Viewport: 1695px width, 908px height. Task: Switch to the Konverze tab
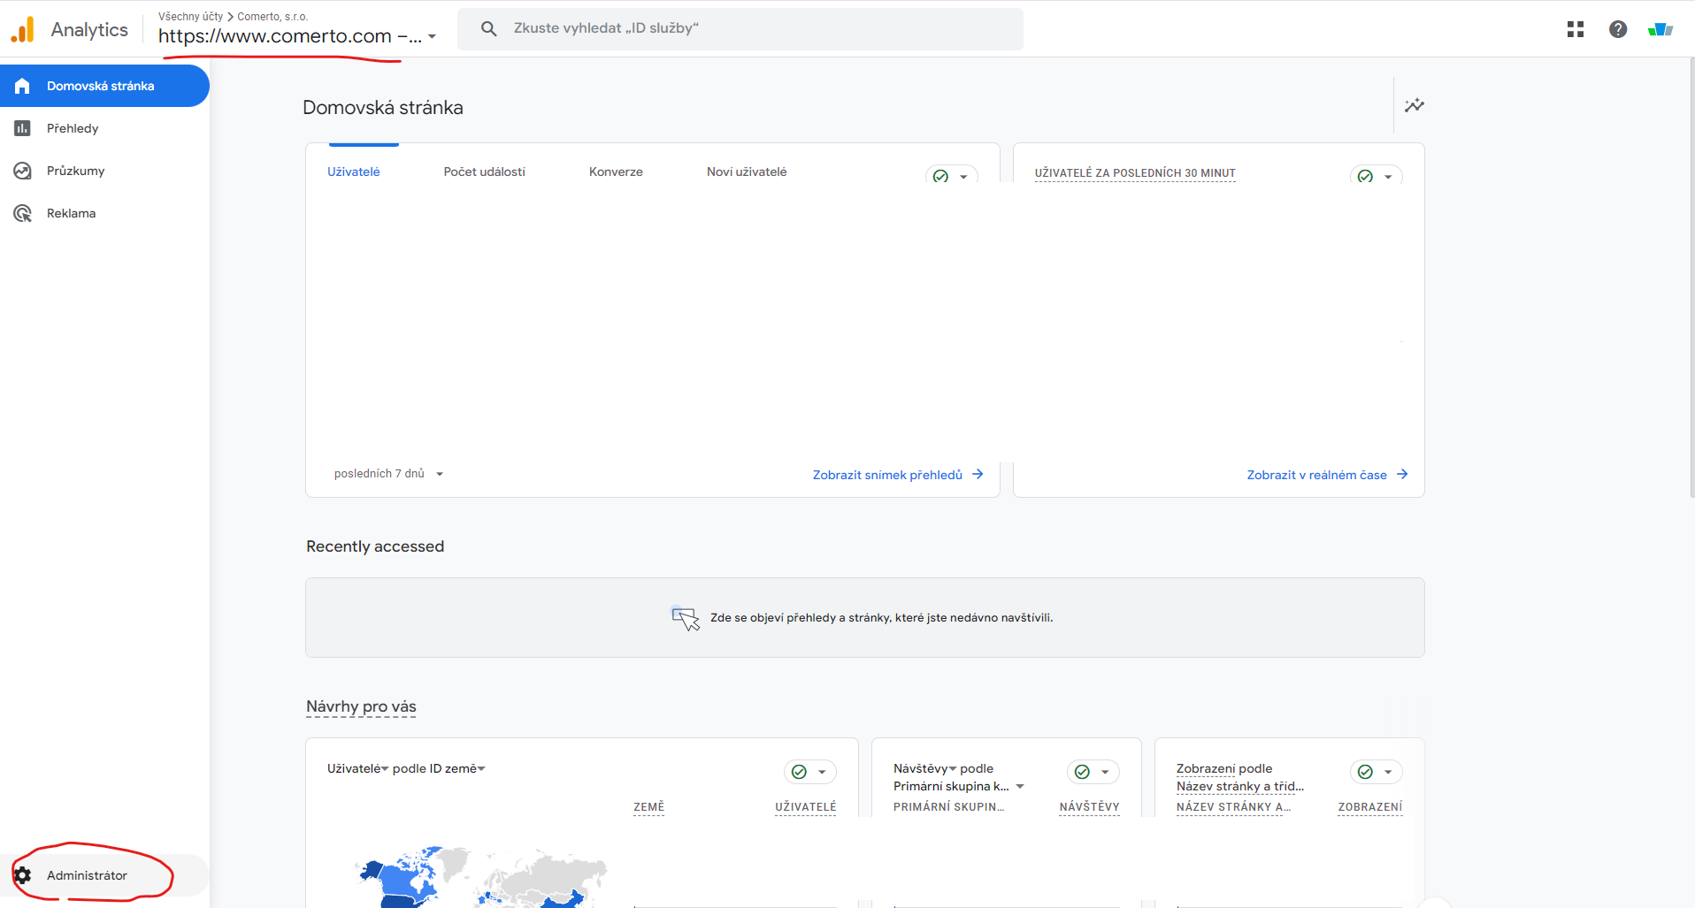(616, 172)
